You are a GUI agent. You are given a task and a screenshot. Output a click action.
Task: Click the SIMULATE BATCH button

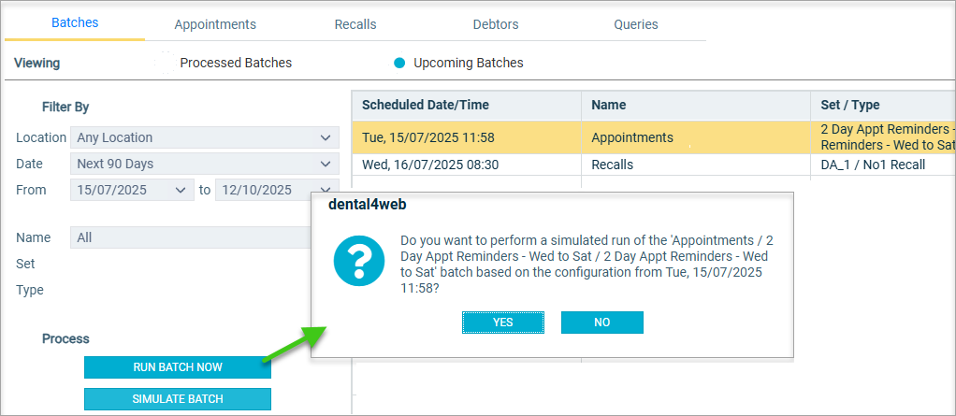[178, 399]
